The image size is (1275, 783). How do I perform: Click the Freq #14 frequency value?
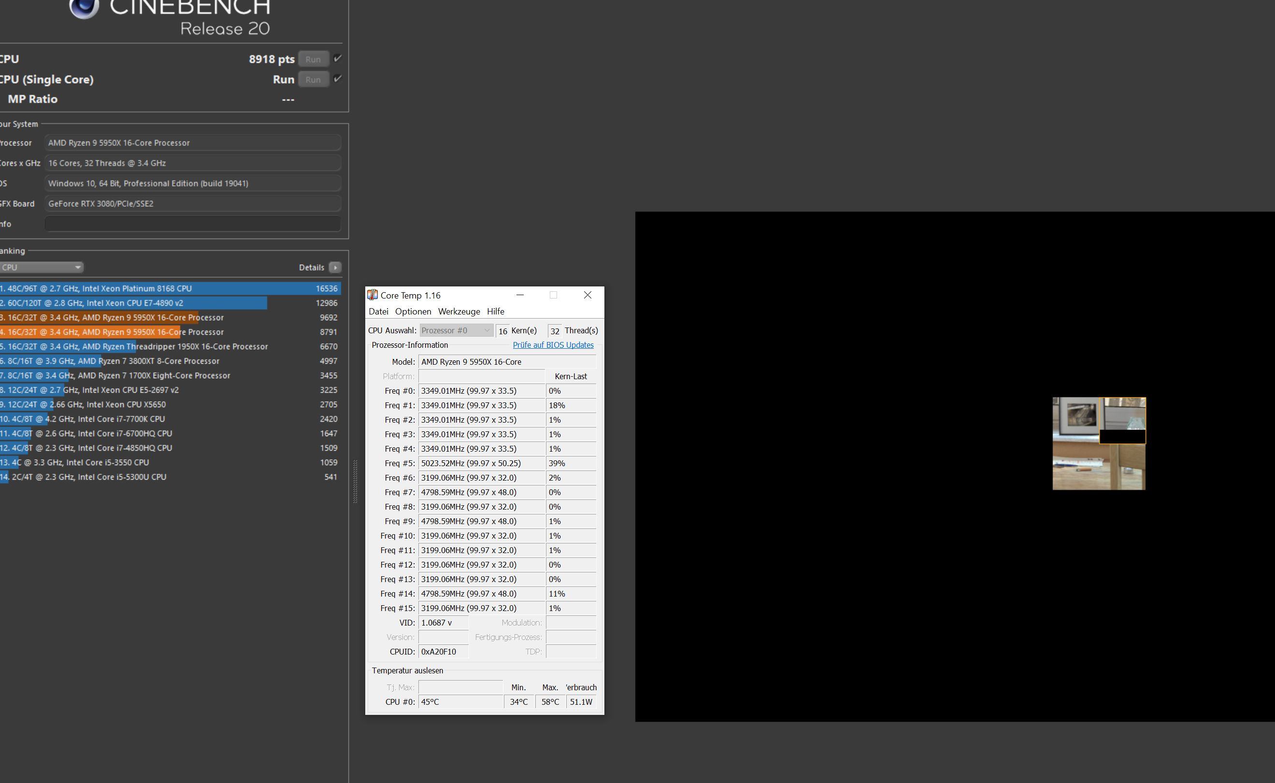[x=482, y=594]
